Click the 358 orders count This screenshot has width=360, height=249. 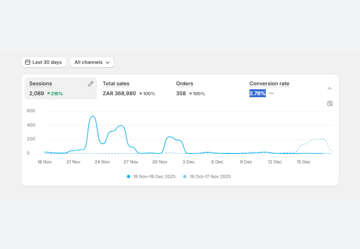coord(181,94)
